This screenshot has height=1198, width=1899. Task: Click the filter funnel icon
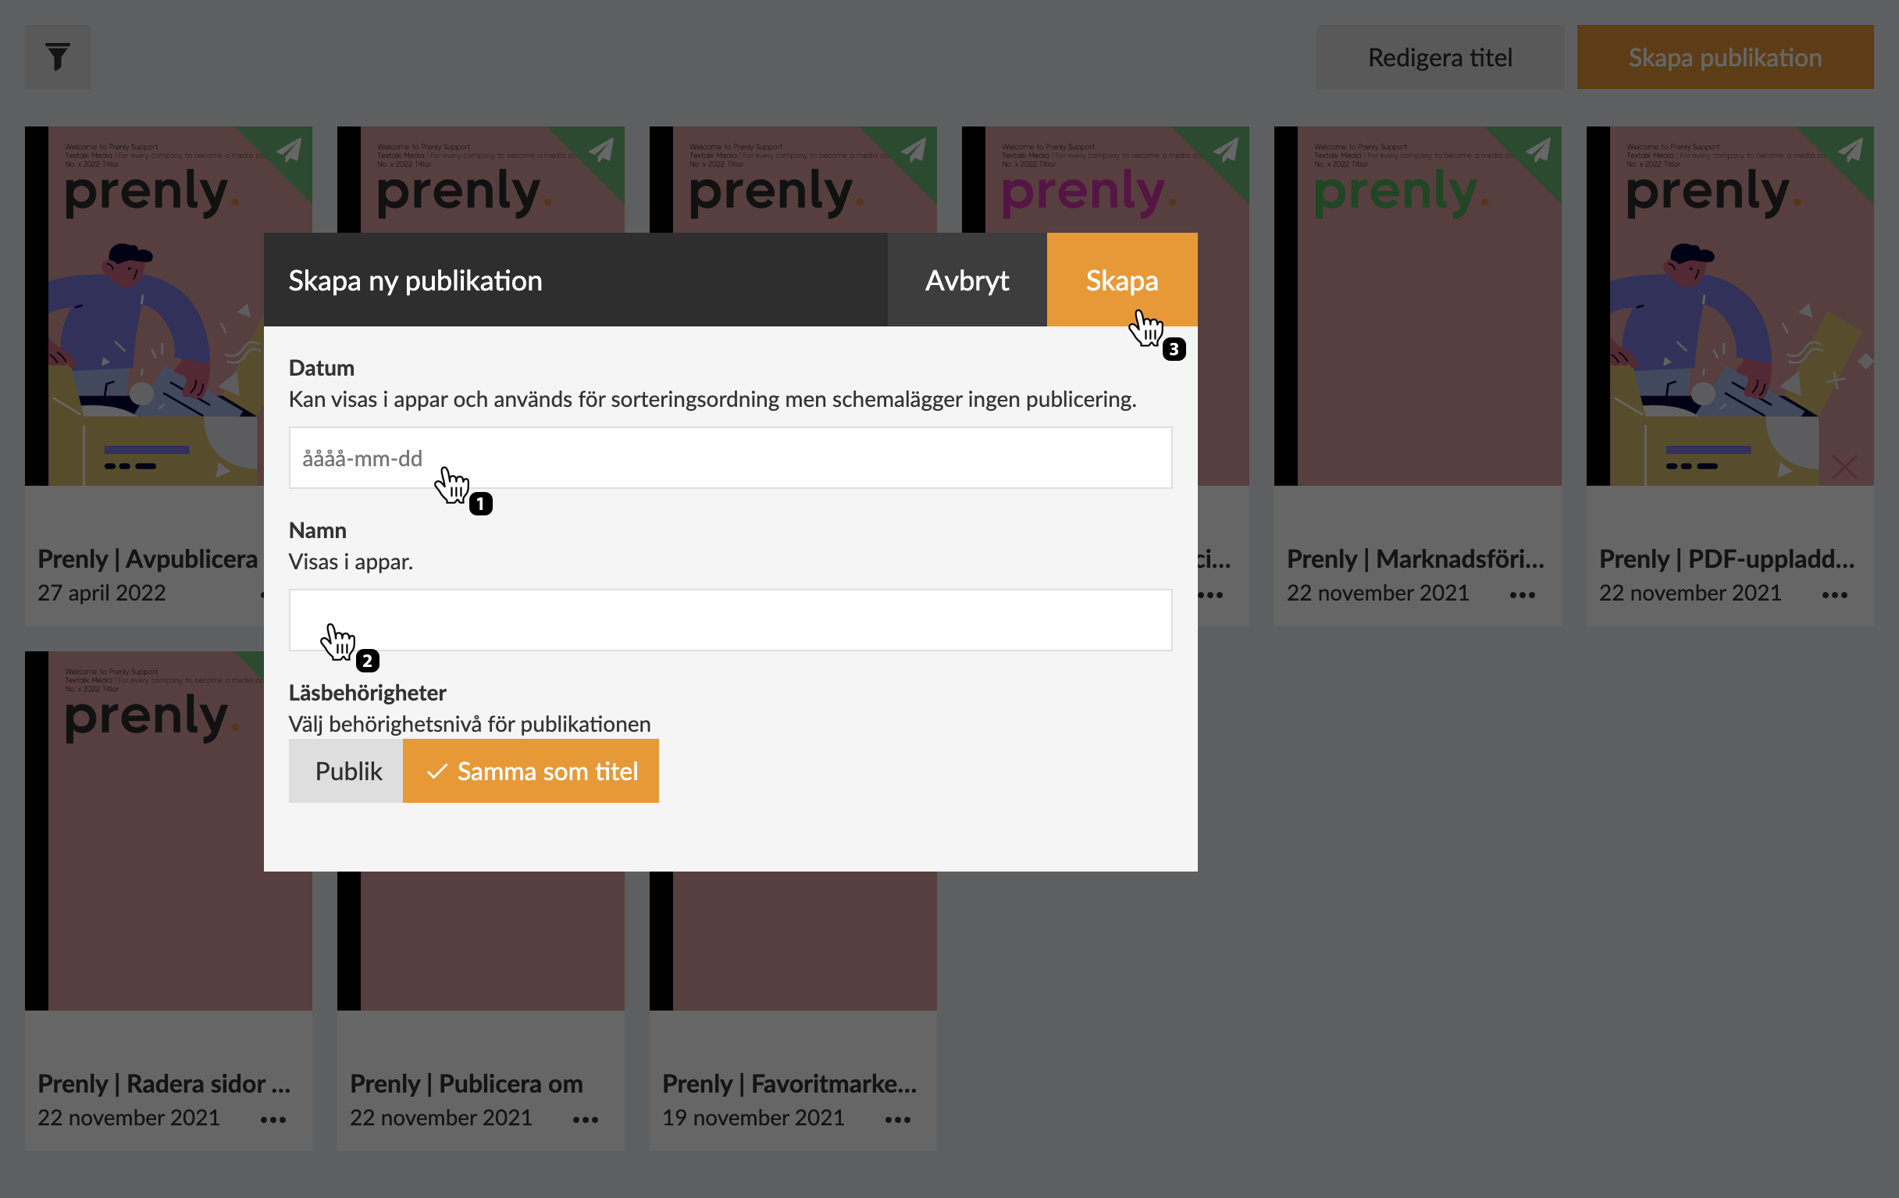tap(57, 57)
